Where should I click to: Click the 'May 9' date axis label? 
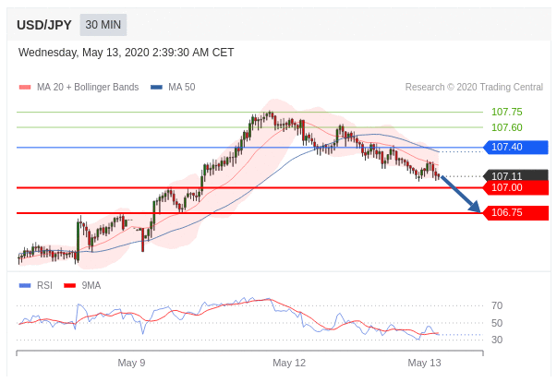pyautogui.click(x=131, y=363)
